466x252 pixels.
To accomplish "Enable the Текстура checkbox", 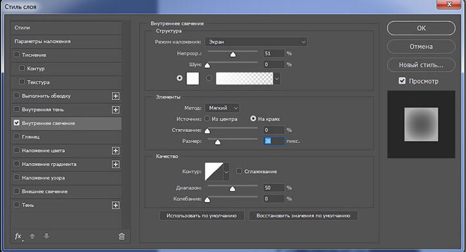I will [22, 82].
